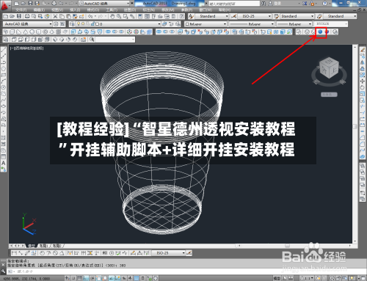Open the 插入(I) Insert menu
Screen dimensions: 367x281
(x=75, y=10)
